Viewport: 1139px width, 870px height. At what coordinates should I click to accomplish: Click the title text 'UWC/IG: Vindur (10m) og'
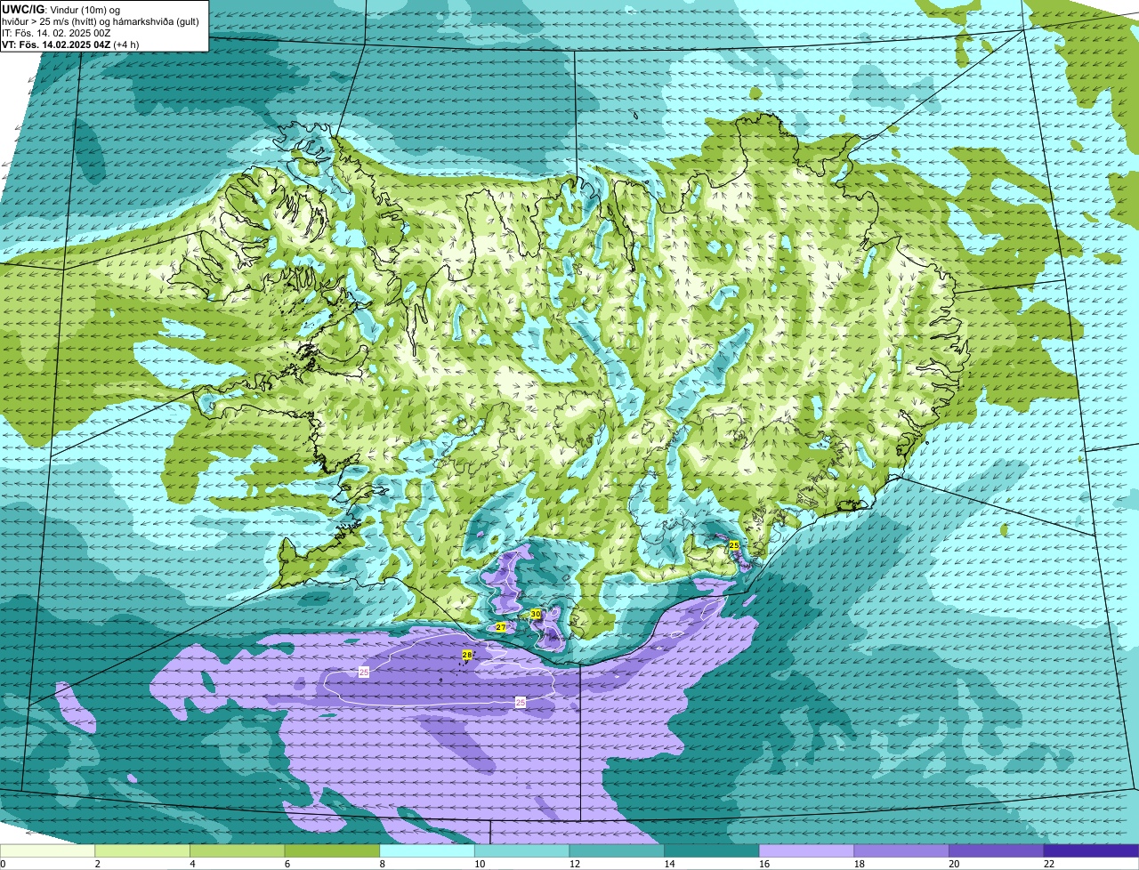[x=61, y=9]
